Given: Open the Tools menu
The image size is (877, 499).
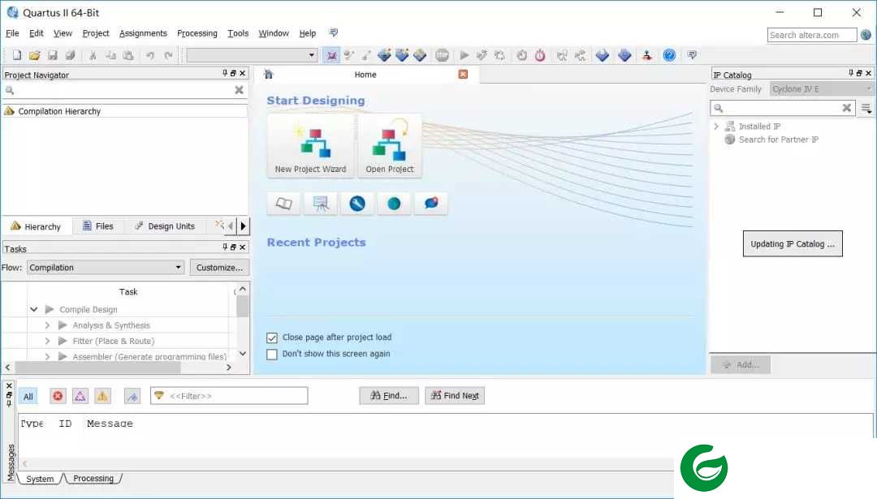Looking at the screenshot, I should (x=238, y=33).
